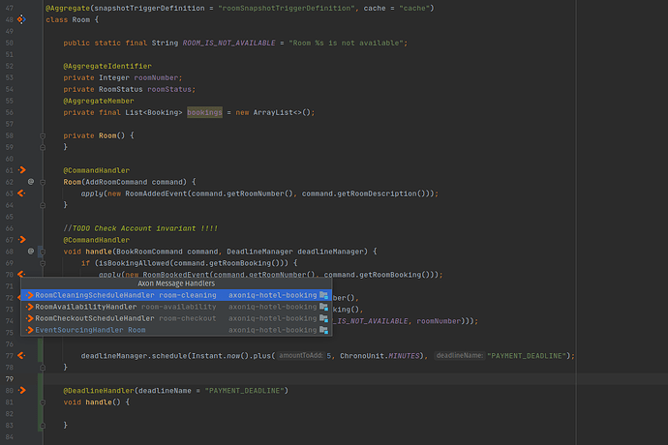Collapse the handle(BookRoomCommand) method fold on line 68
The height and width of the screenshot is (445, 668).
click(x=43, y=252)
